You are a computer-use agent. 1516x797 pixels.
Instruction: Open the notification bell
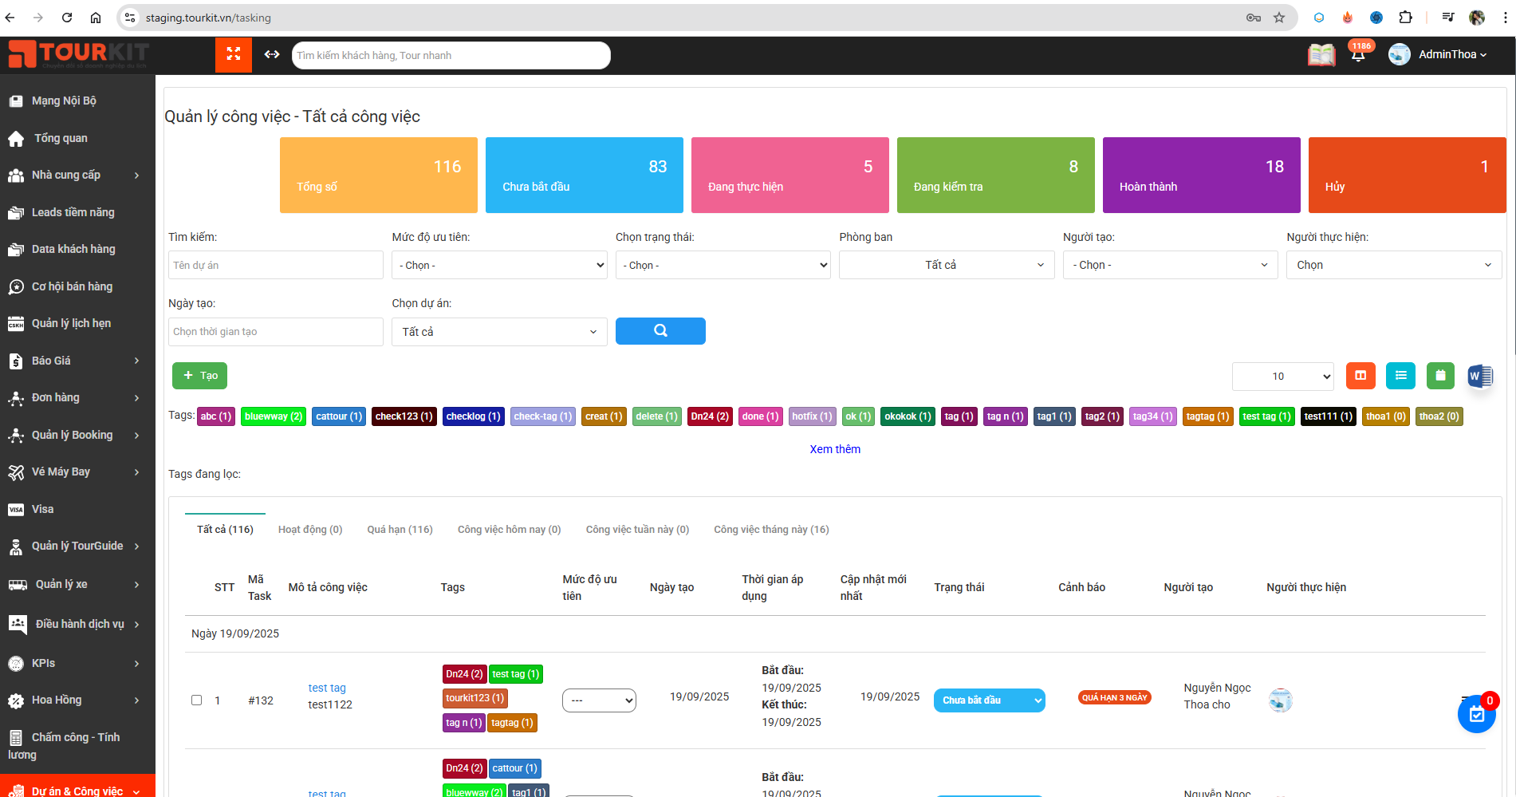point(1358,55)
